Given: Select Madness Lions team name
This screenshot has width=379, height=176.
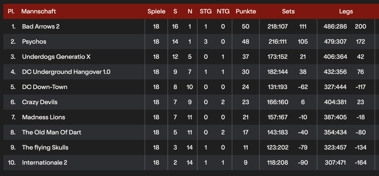Looking at the screenshot, I should (43, 117).
